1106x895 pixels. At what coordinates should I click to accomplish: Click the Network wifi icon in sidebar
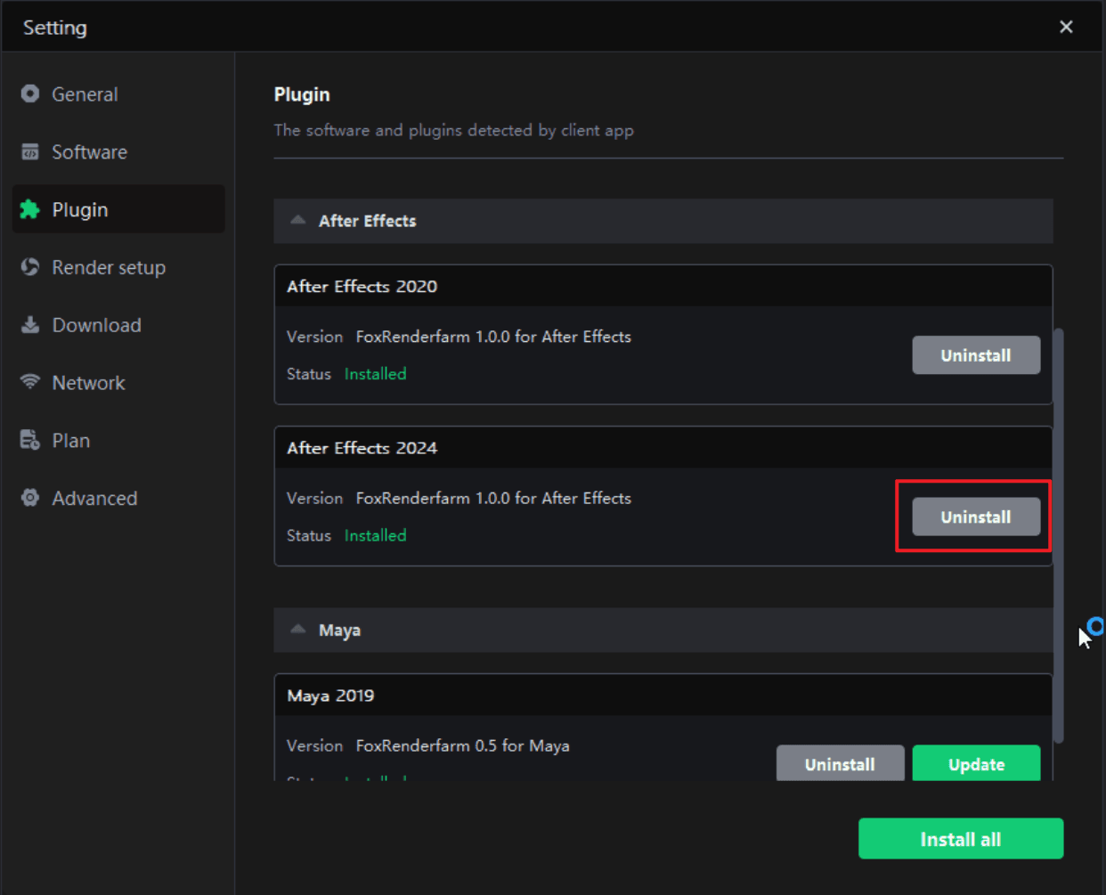coord(30,382)
